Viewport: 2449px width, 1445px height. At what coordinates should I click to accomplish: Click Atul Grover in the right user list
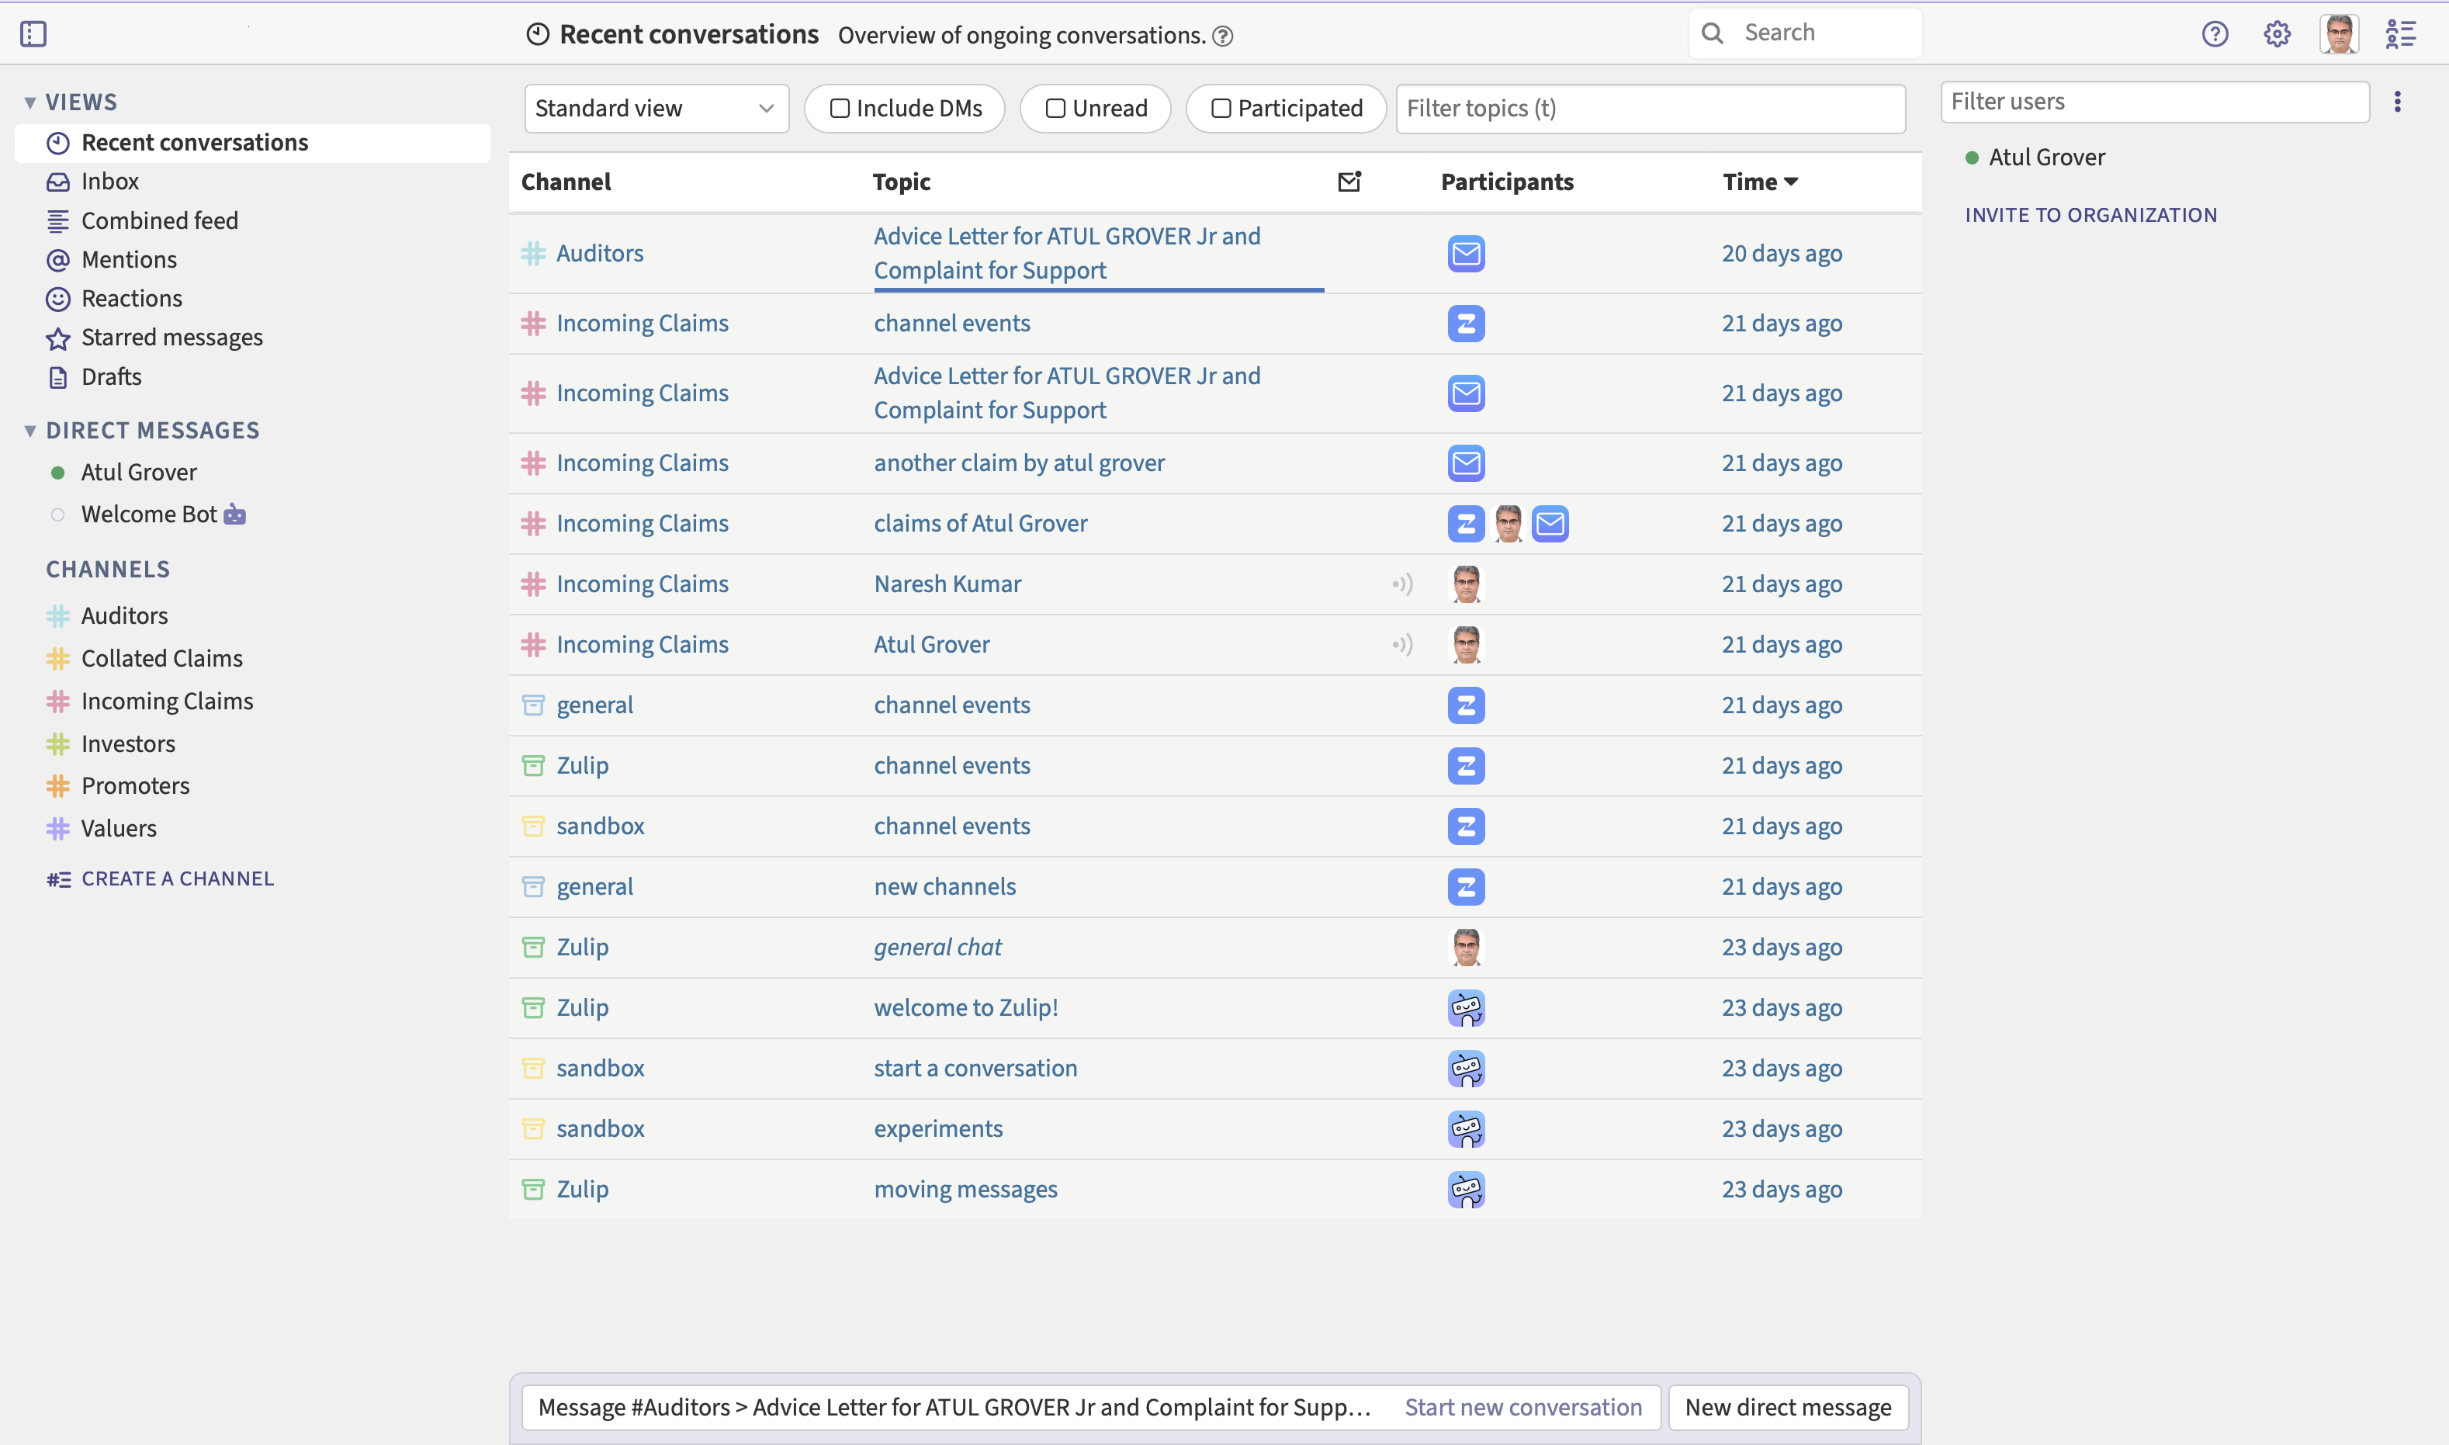pos(2046,158)
